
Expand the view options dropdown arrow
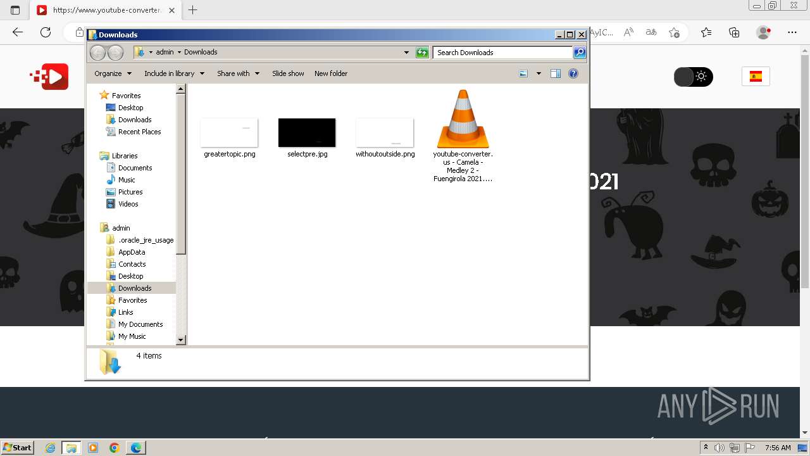click(539, 73)
